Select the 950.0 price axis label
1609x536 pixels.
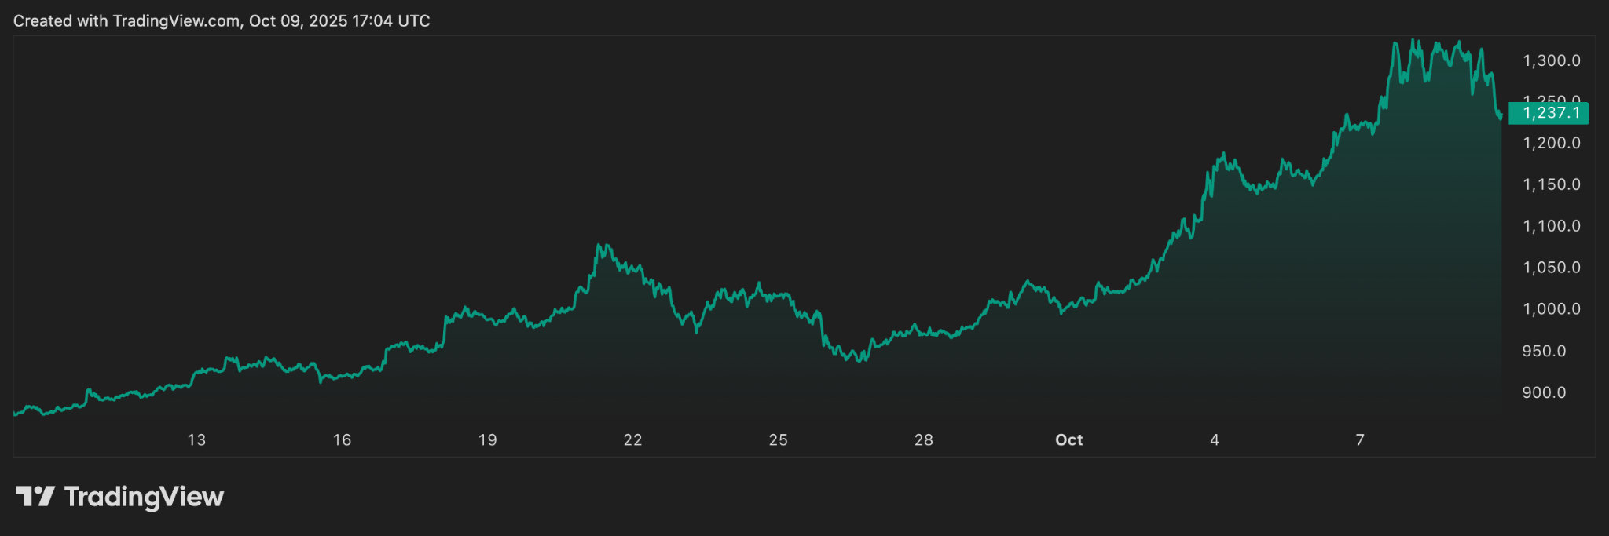tap(1544, 352)
